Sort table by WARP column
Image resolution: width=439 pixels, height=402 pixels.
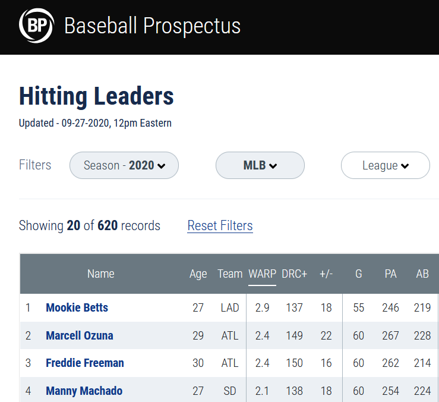[x=262, y=274]
